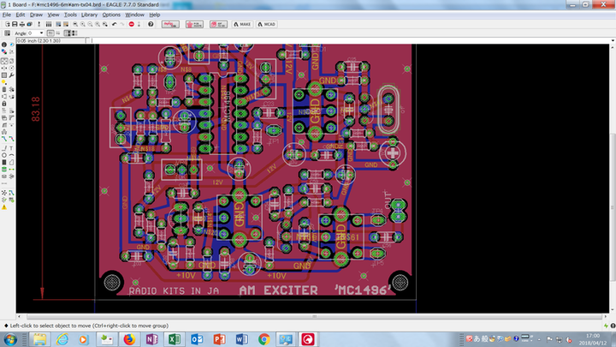The image size is (616, 347).
Task: Open the File menu
Action: 7,15
